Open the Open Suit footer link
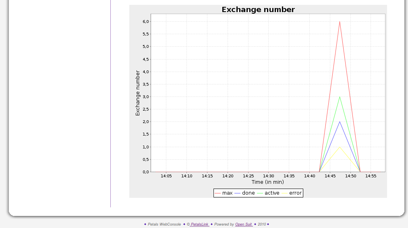408x228 pixels. tap(244, 224)
